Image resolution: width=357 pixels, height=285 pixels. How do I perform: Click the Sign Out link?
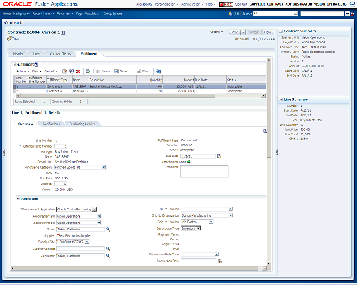(241, 4)
